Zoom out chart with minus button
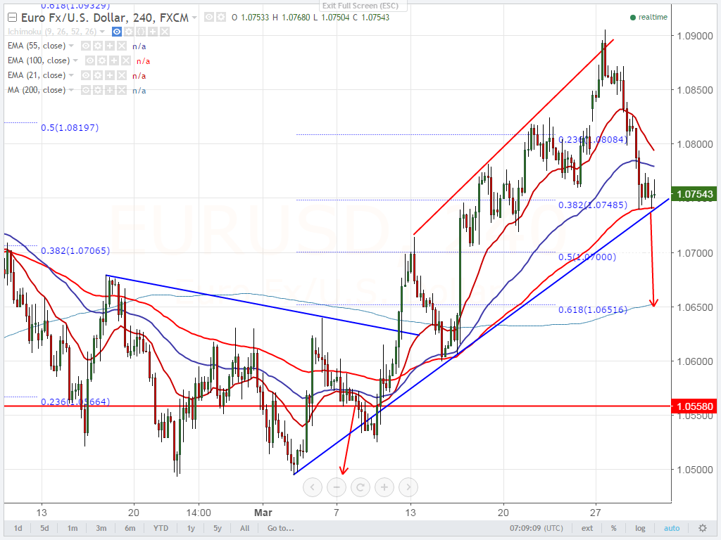The width and height of the screenshot is (721, 540). [x=337, y=487]
